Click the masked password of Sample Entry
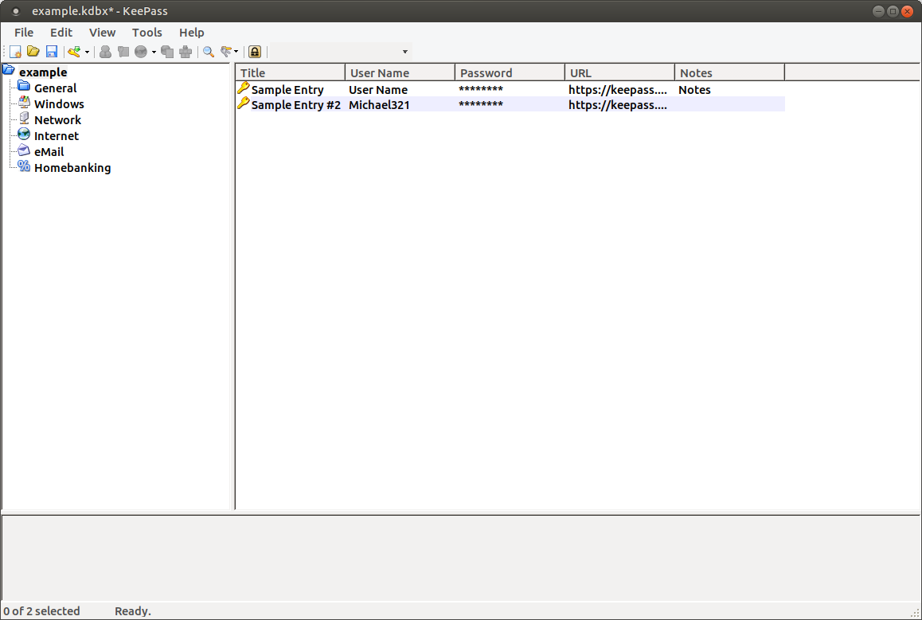 (x=481, y=90)
